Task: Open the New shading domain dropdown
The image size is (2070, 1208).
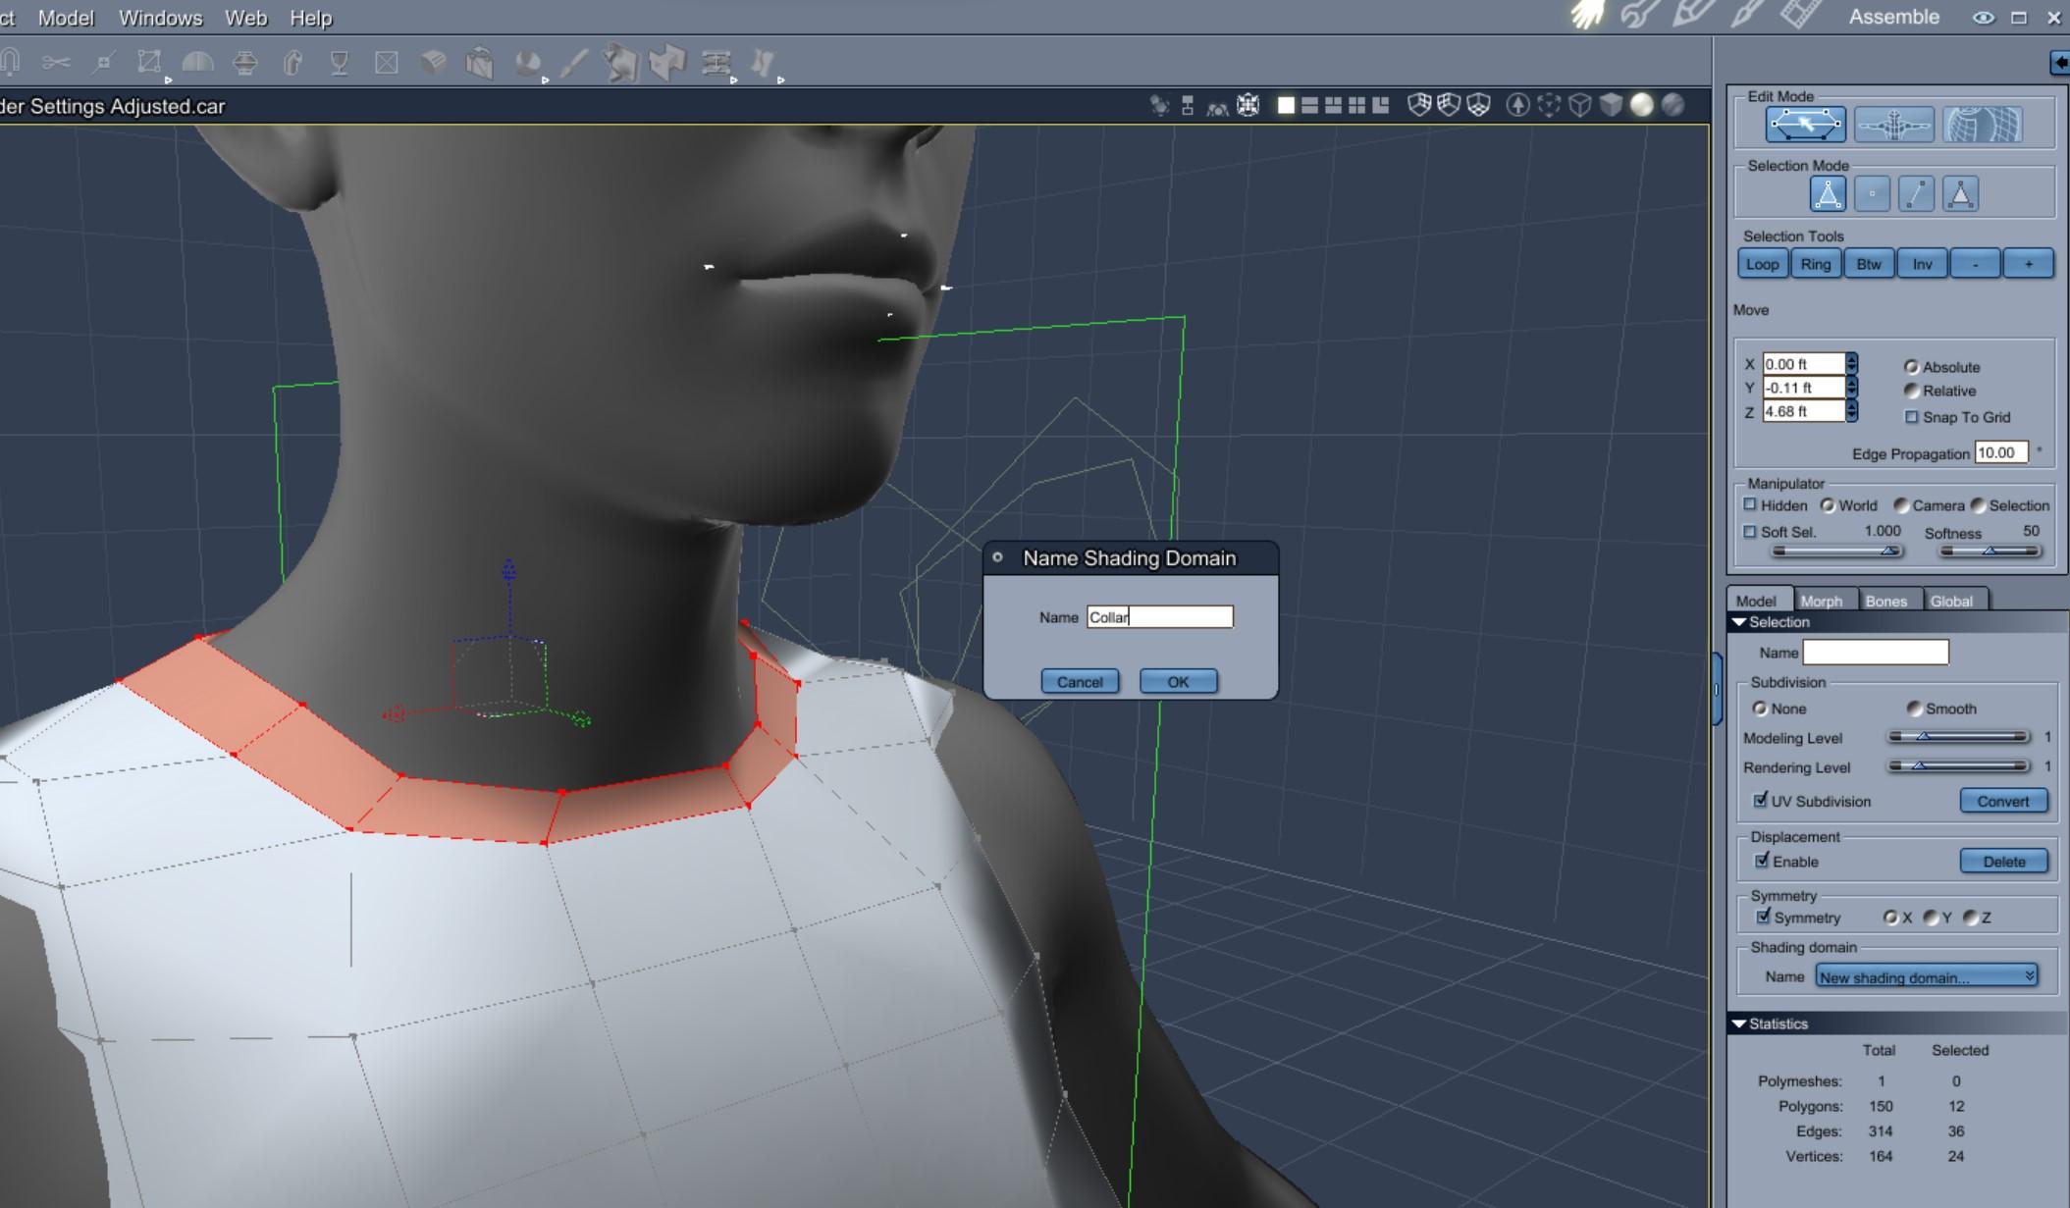Action: point(1926,976)
